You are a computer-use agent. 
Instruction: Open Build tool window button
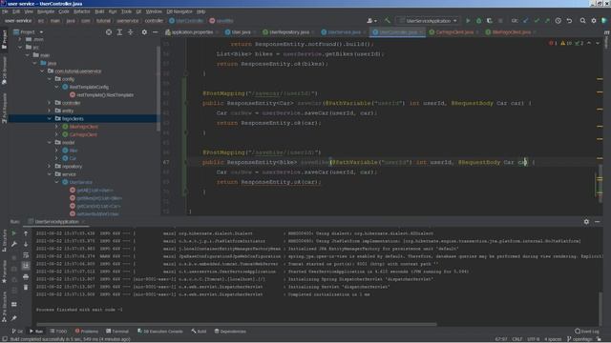(x=199, y=332)
